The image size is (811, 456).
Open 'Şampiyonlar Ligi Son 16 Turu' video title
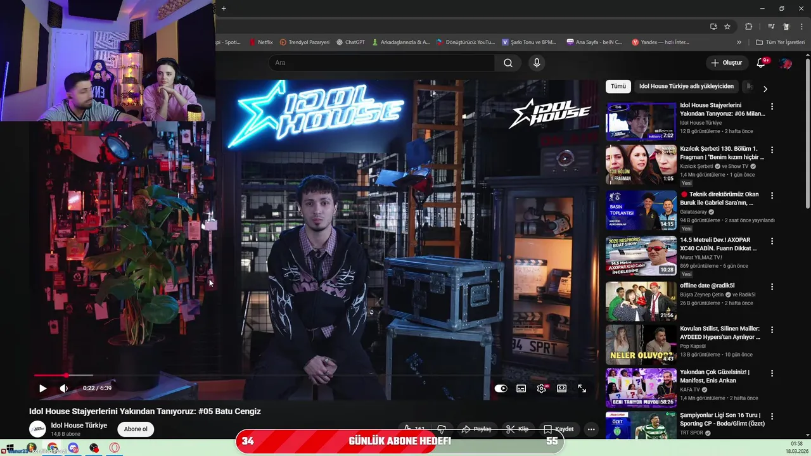(722, 419)
